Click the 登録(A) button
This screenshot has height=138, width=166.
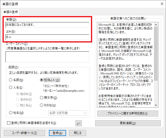tap(58, 133)
